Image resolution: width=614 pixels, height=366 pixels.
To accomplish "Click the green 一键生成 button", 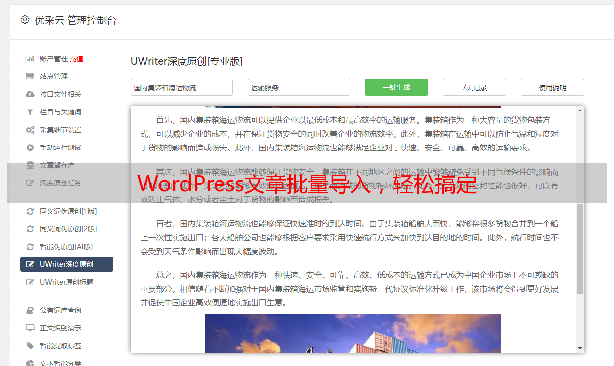I will point(397,87).
